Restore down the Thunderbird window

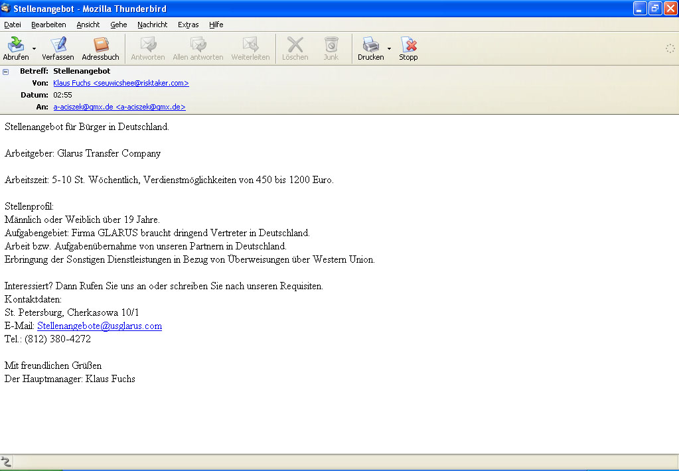click(x=655, y=8)
